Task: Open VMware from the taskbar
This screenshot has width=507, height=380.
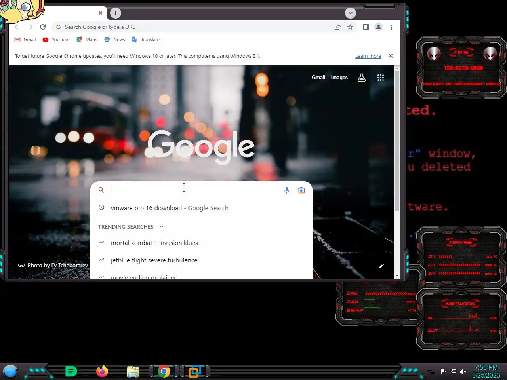Action: click(194, 371)
